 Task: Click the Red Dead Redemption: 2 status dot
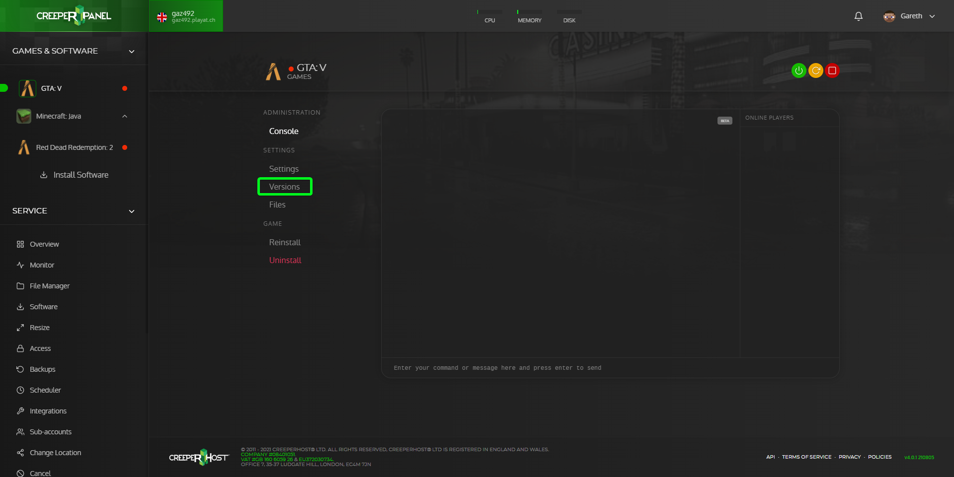point(125,147)
